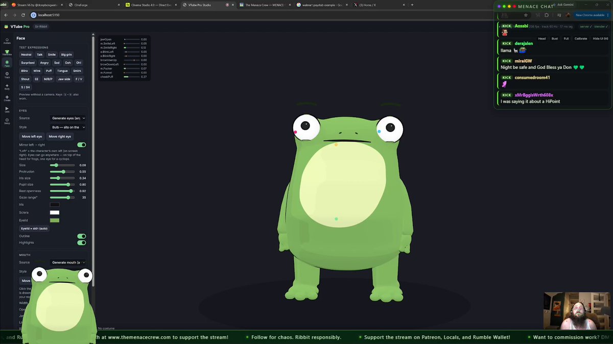Click the blue right eye marker on frog
Viewport: 613px width, 344px height.
379,131
